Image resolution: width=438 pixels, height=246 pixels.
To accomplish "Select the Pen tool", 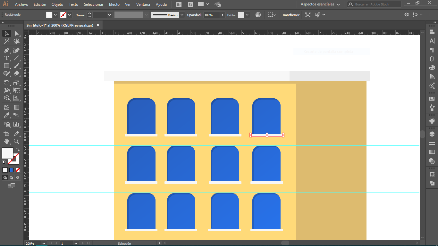I will tap(6, 50).
